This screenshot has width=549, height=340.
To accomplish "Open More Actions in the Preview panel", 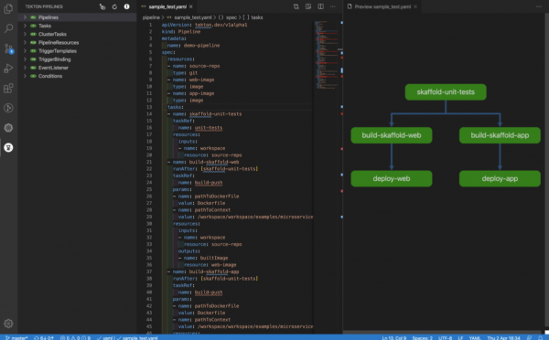I will point(539,6).
